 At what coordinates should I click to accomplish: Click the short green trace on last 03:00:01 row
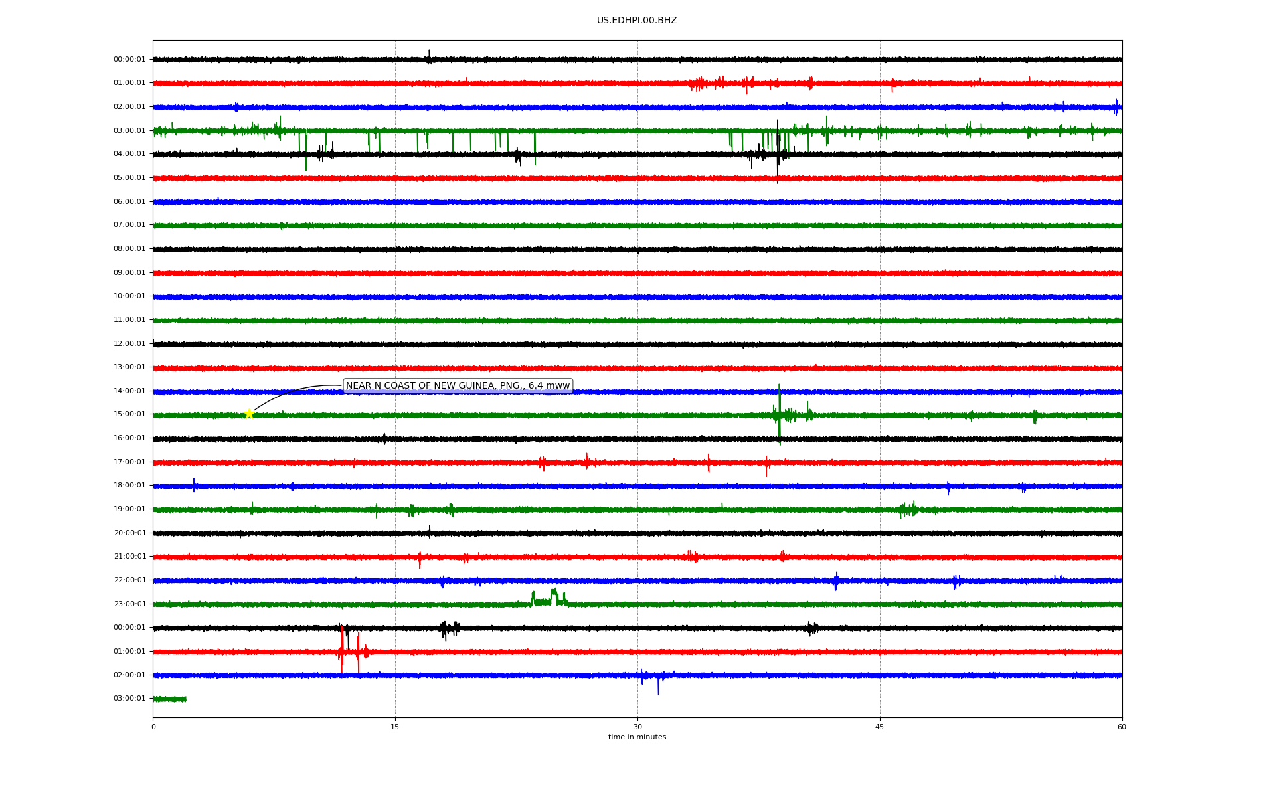(169, 699)
